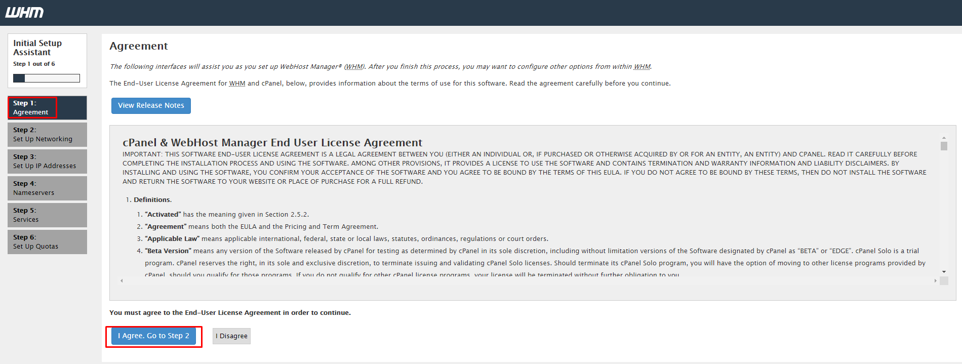The height and width of the screenshot is (364, 962).
Task: Click the I Disagree button
Action: point(231,336)
